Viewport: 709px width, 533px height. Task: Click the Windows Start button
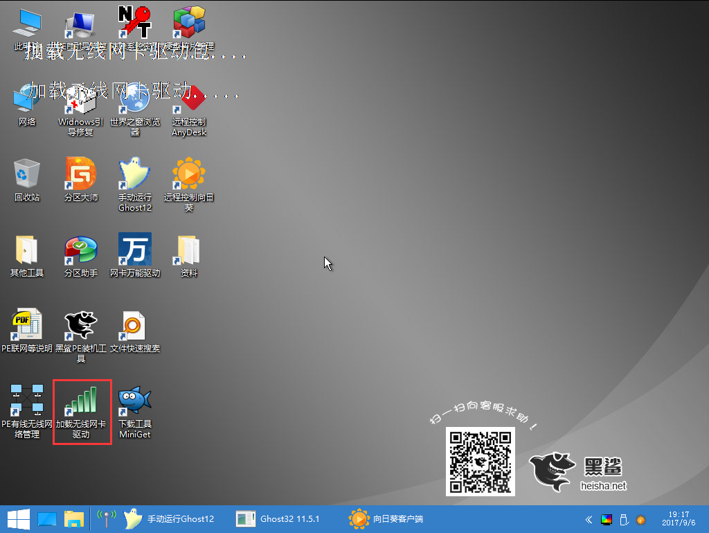click(17, 518)
